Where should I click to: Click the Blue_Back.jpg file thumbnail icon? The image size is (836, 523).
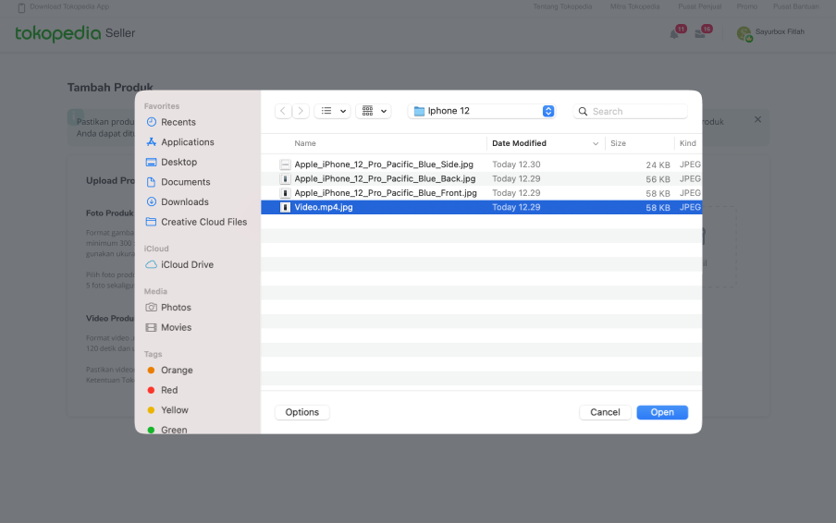coord(285,179)
